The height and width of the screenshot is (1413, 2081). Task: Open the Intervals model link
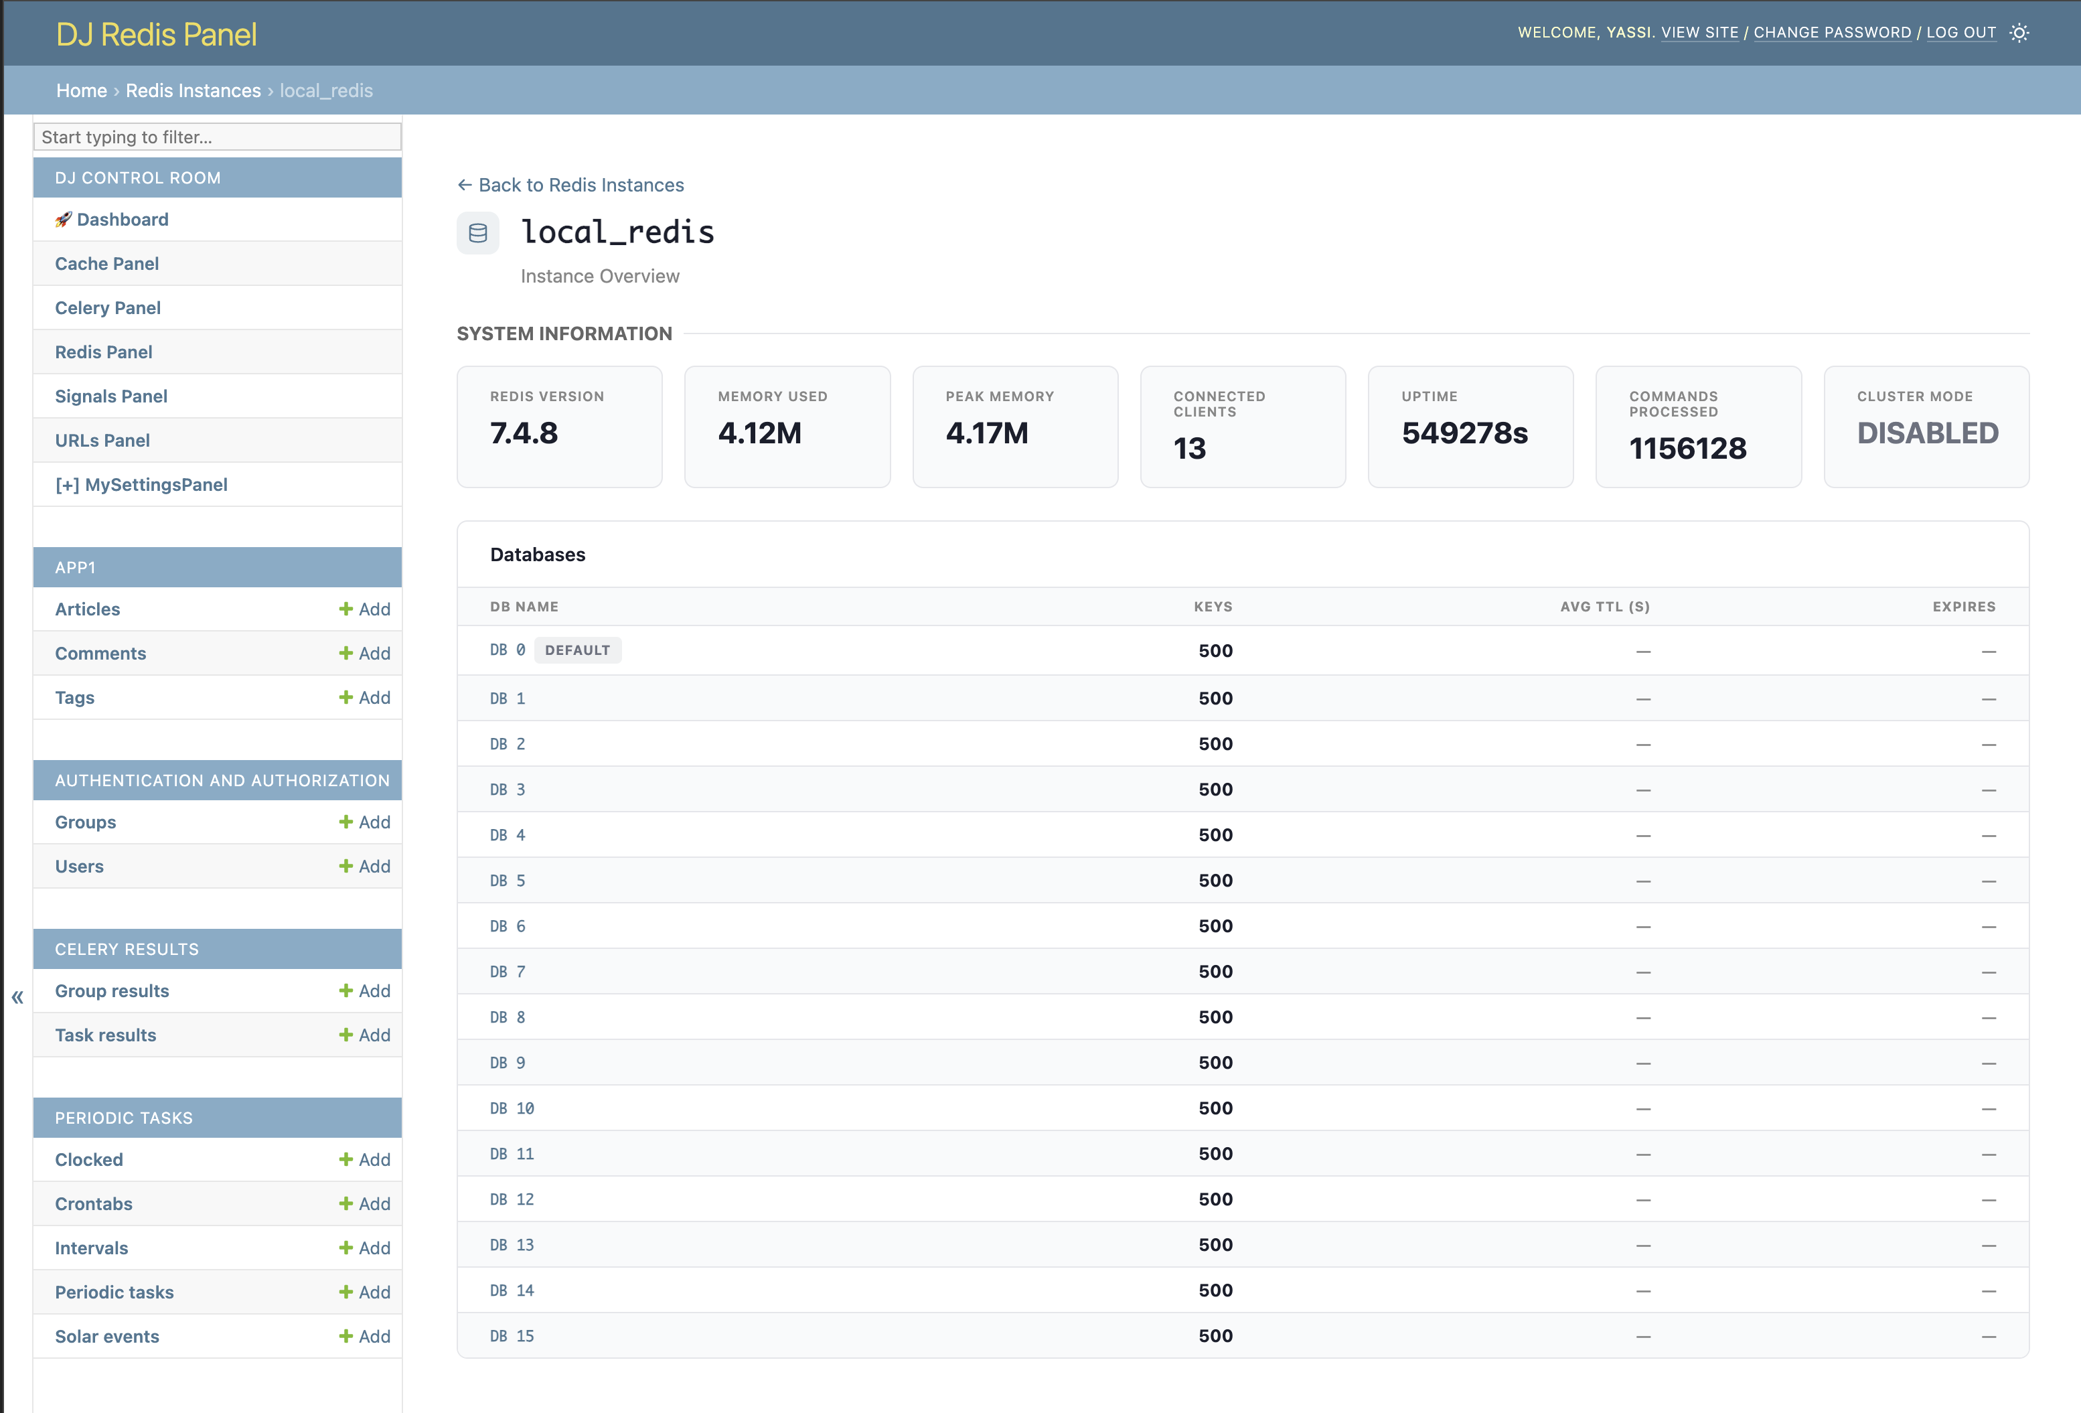tap(91, 1248)
